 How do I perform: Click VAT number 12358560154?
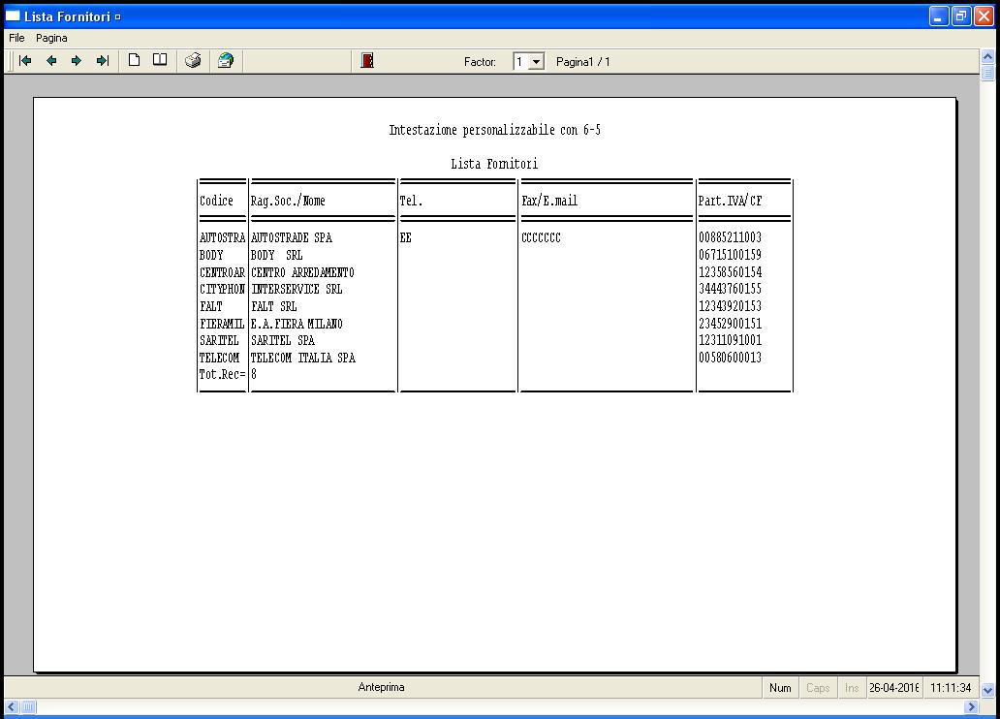730,271
